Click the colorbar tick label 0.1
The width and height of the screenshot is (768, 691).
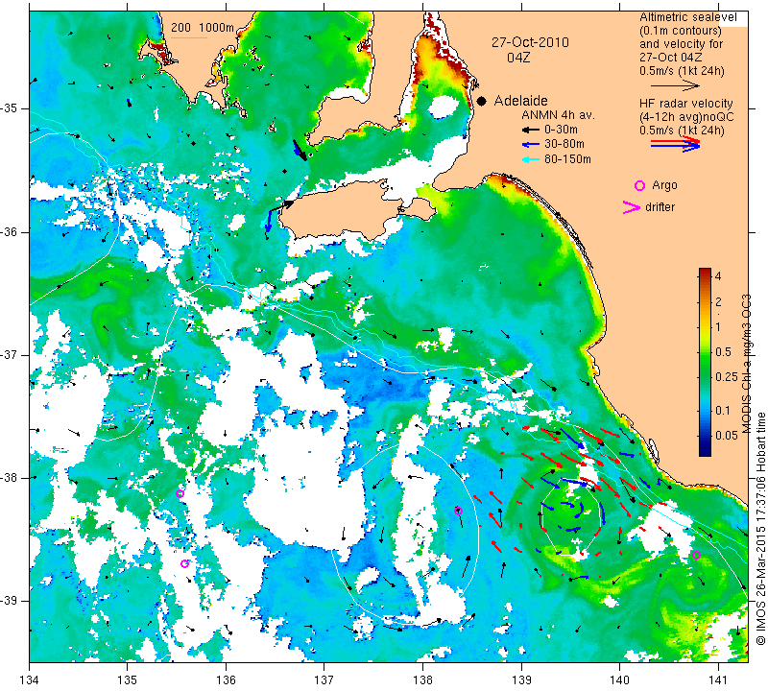[x=723, y=411]
